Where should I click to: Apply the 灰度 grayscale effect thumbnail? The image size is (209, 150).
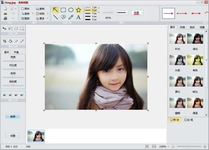pos(178,61)
